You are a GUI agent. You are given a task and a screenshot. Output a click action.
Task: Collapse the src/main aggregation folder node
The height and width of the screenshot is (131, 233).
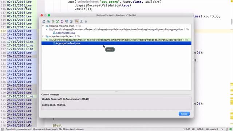(47, 29)
